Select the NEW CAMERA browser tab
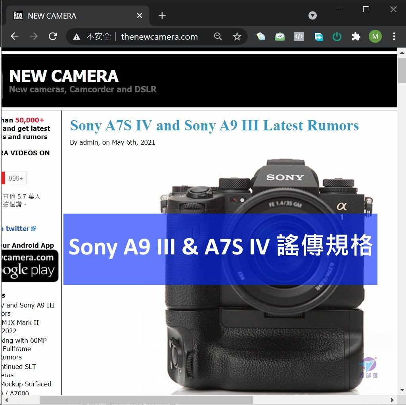406x405 pixels. point(78,15)
